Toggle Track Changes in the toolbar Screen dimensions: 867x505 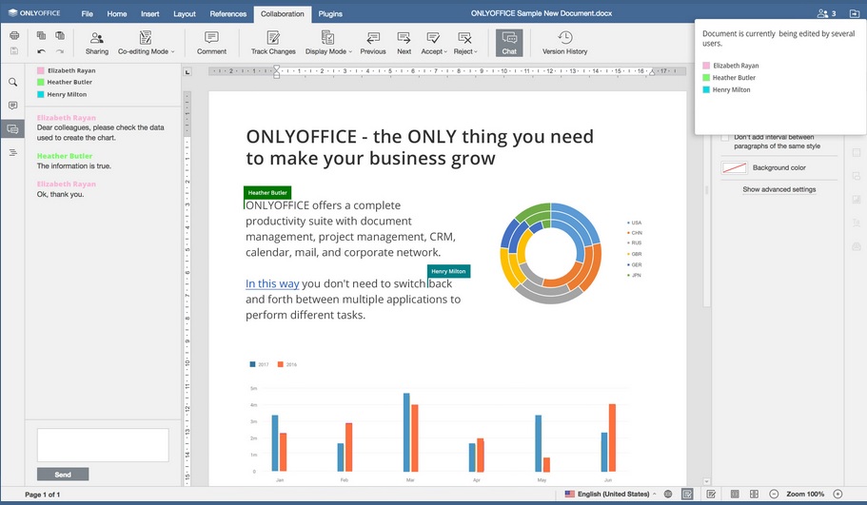pos(273,43)
